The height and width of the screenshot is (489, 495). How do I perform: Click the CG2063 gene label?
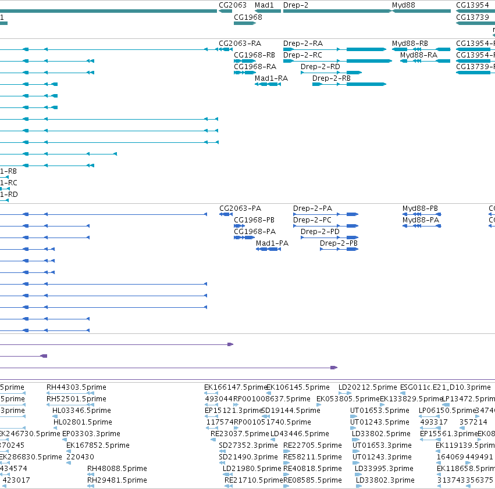click(x=232, y=5)
